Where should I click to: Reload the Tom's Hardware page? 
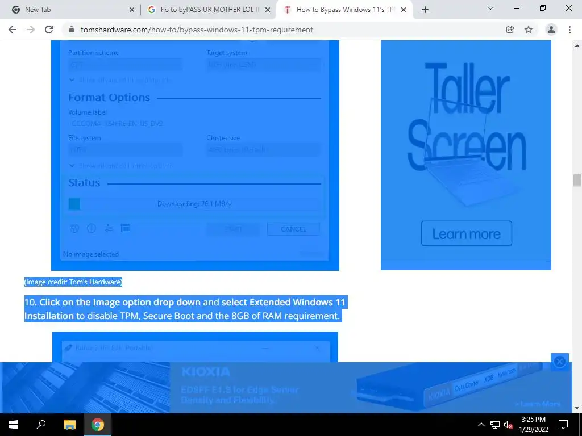point(49,30)
